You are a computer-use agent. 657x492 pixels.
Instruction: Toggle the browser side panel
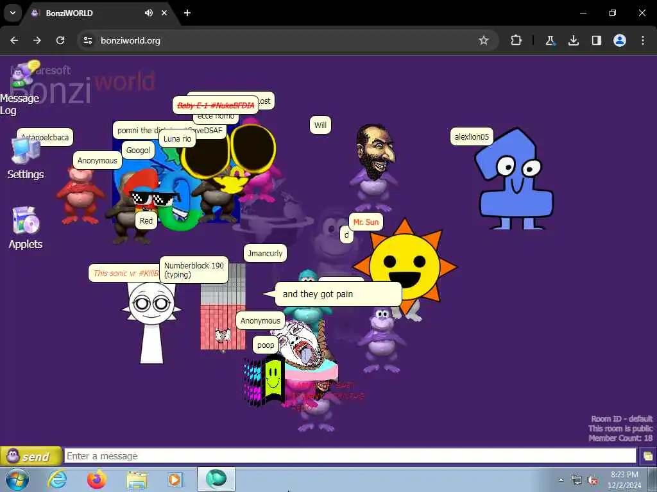pyautogui.click(x=596, y=40)
